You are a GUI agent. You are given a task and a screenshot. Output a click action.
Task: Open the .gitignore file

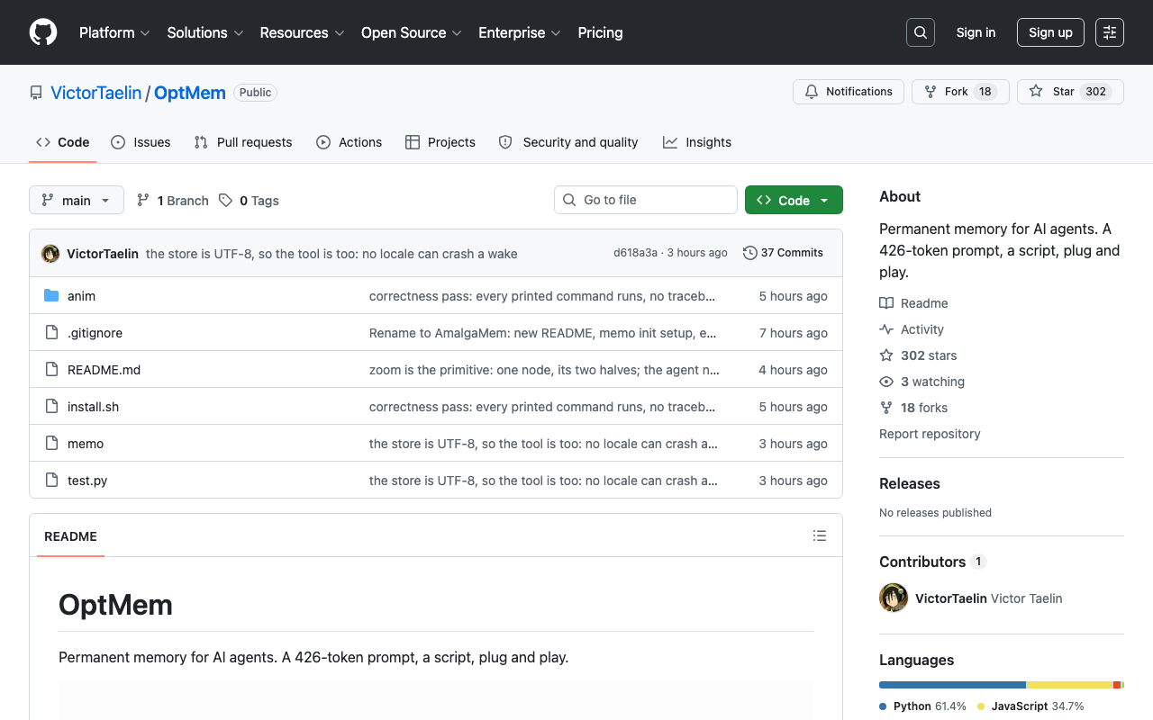point(95,333)
